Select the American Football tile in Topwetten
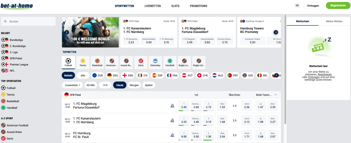Image resolution: width=351 pixels, height=143 pixels. (x=112, y=63)
